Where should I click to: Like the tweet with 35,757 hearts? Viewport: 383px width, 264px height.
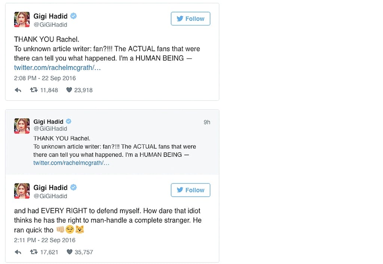pos(69,252)
